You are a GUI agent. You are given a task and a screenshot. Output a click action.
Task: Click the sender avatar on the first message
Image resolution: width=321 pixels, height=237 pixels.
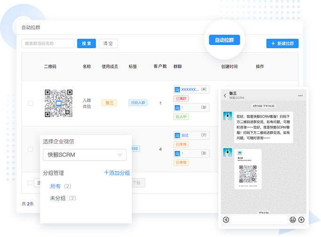(227, 116)
